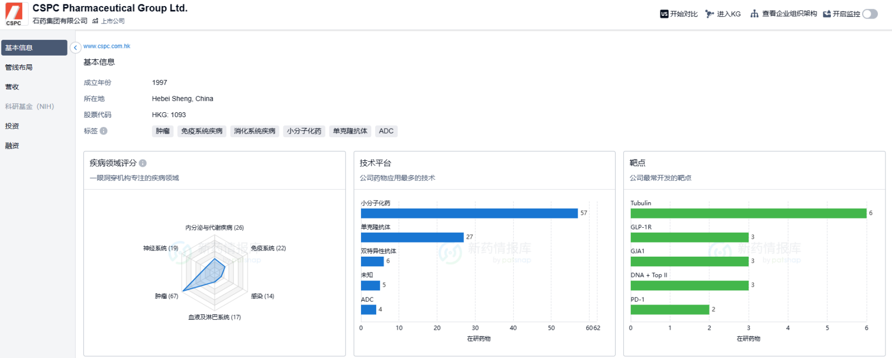
Task: Click the monitoring chart icon
Action: 827,14
